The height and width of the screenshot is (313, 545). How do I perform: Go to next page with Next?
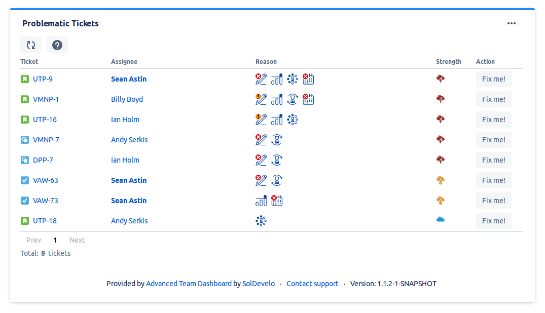tap(77, 240)
